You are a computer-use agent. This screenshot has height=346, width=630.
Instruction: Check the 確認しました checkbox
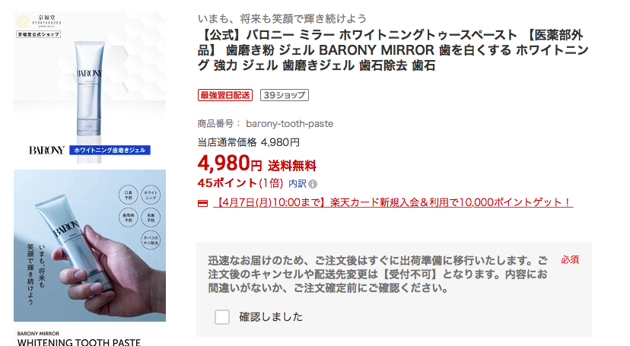tap(222, 316)
